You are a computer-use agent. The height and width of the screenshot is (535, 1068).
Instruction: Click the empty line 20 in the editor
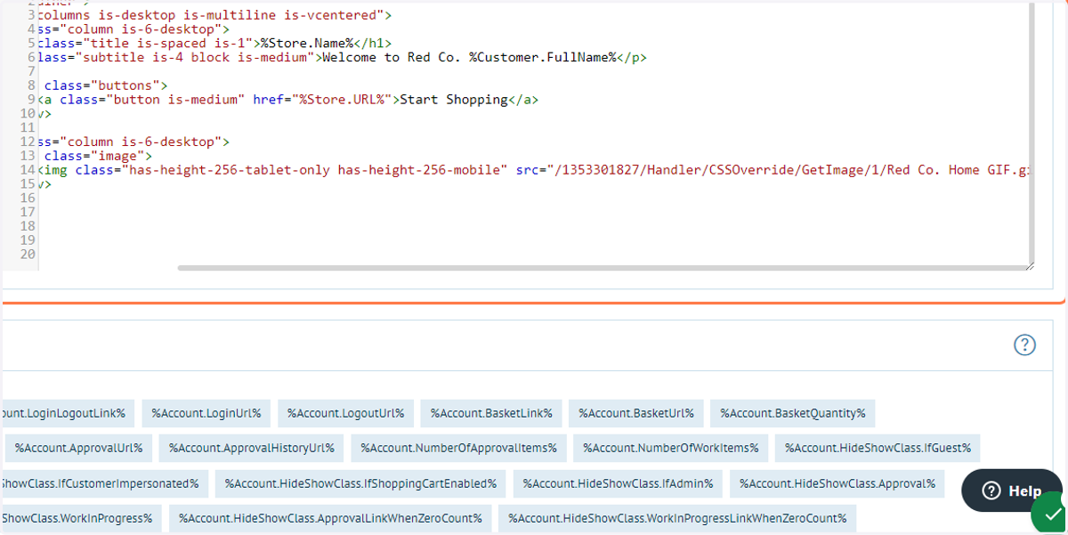pyautogui.click(x=534, y=255)
